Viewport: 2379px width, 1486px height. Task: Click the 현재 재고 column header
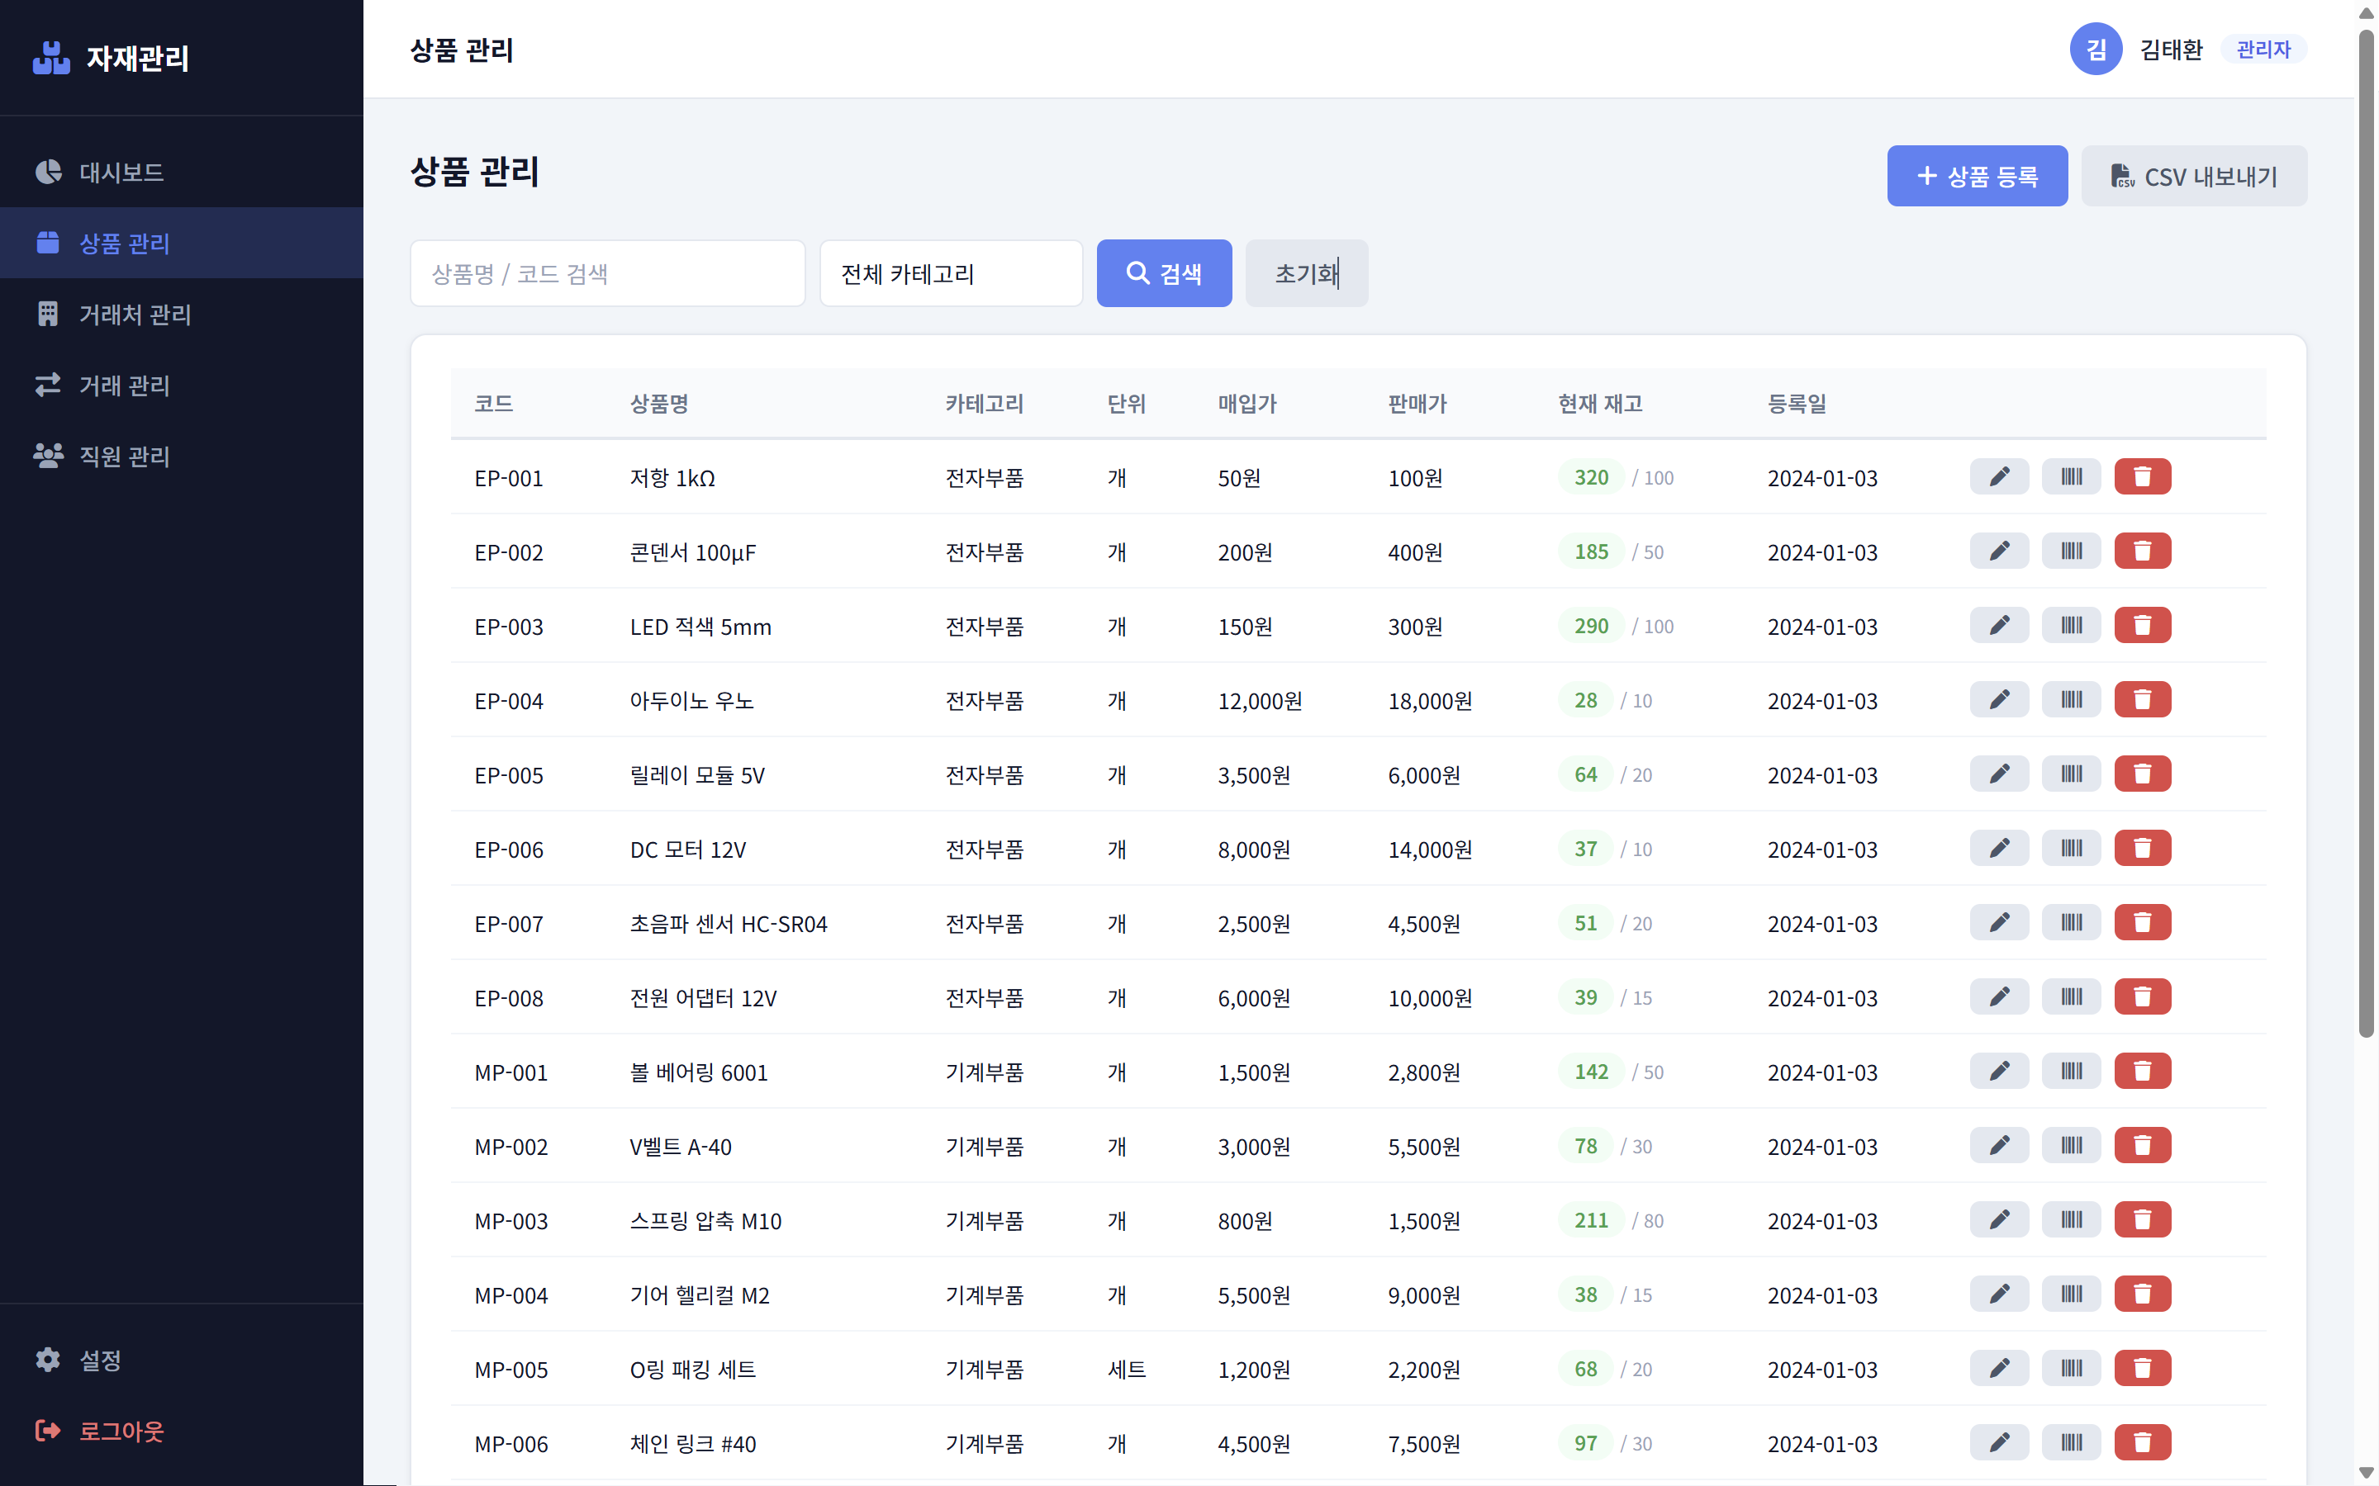pyautogui.click(x=1599, y=404)
